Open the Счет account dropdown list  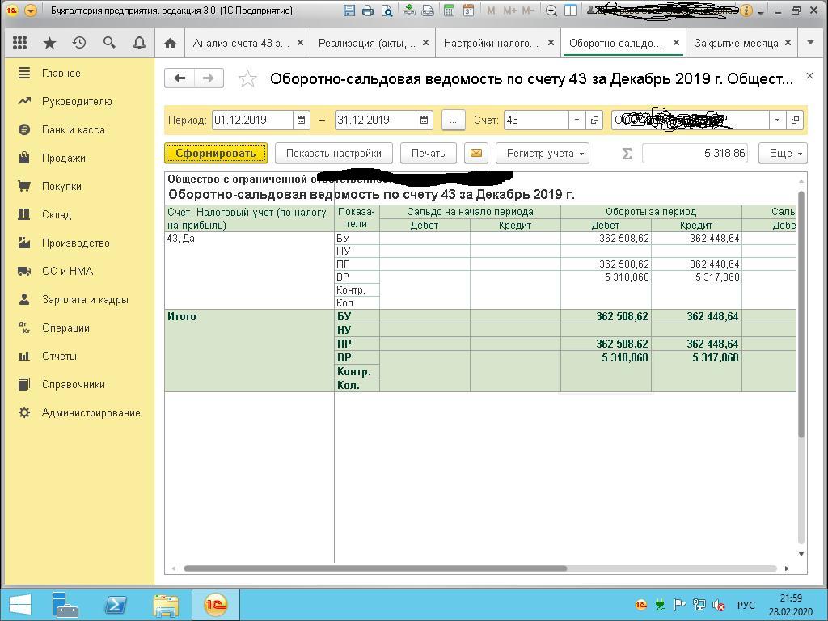point(577,120)
